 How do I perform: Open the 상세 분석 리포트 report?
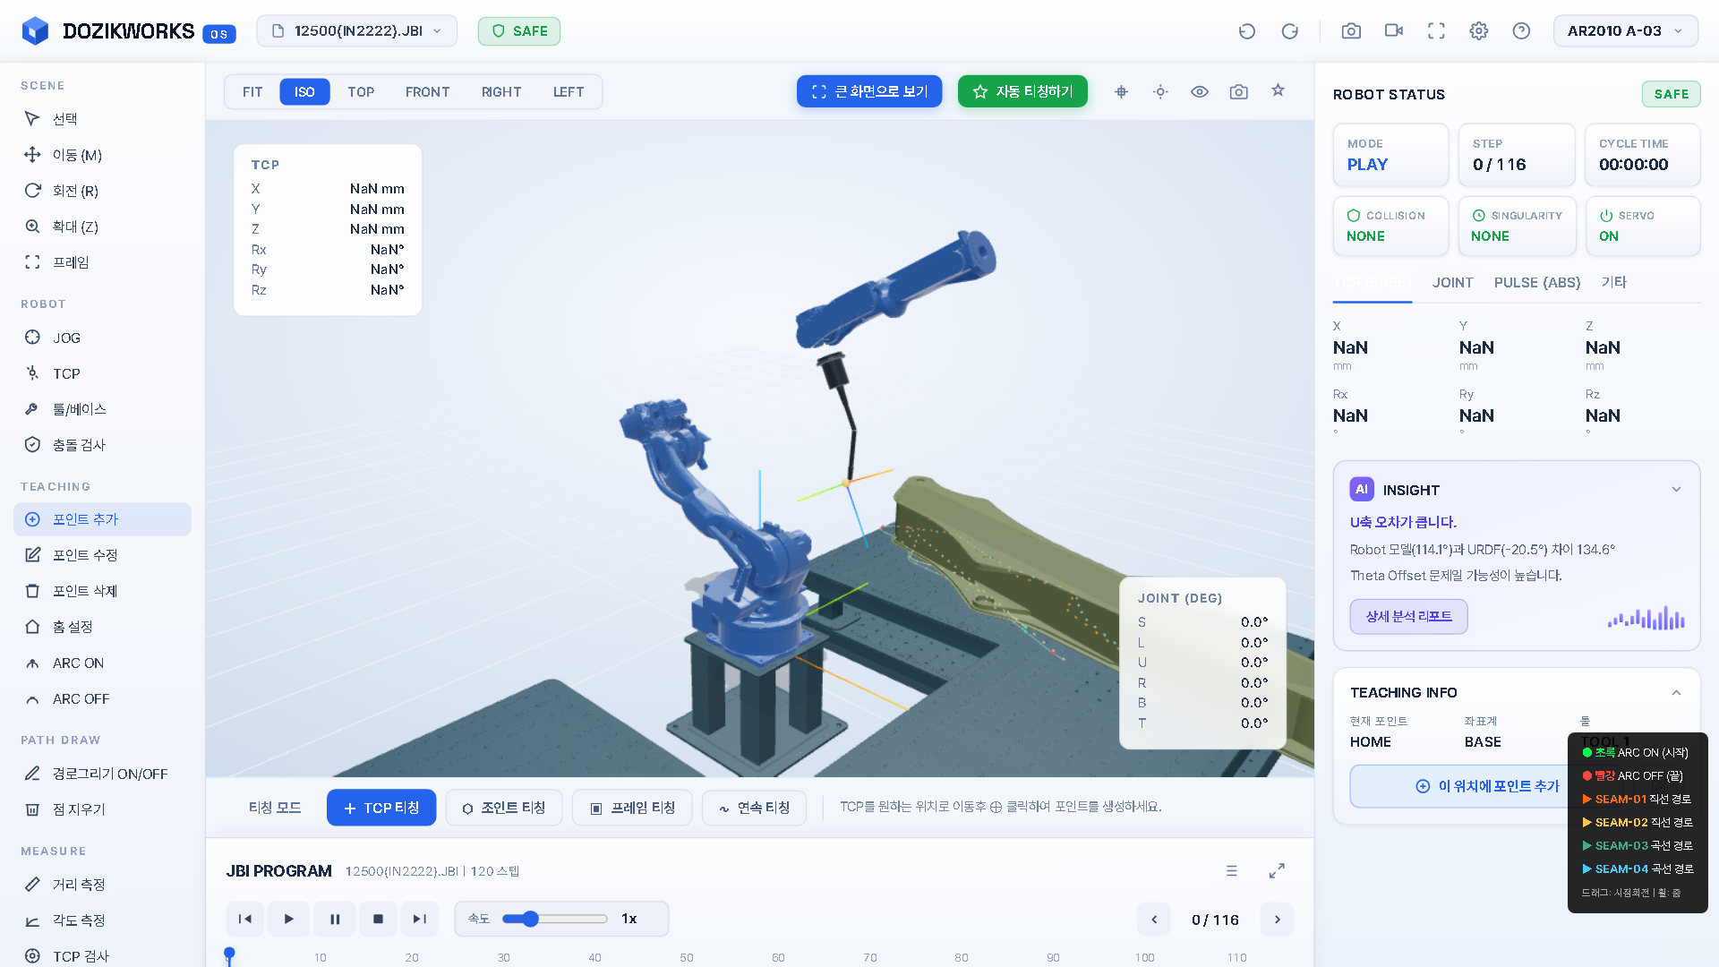pos(1408,617)
